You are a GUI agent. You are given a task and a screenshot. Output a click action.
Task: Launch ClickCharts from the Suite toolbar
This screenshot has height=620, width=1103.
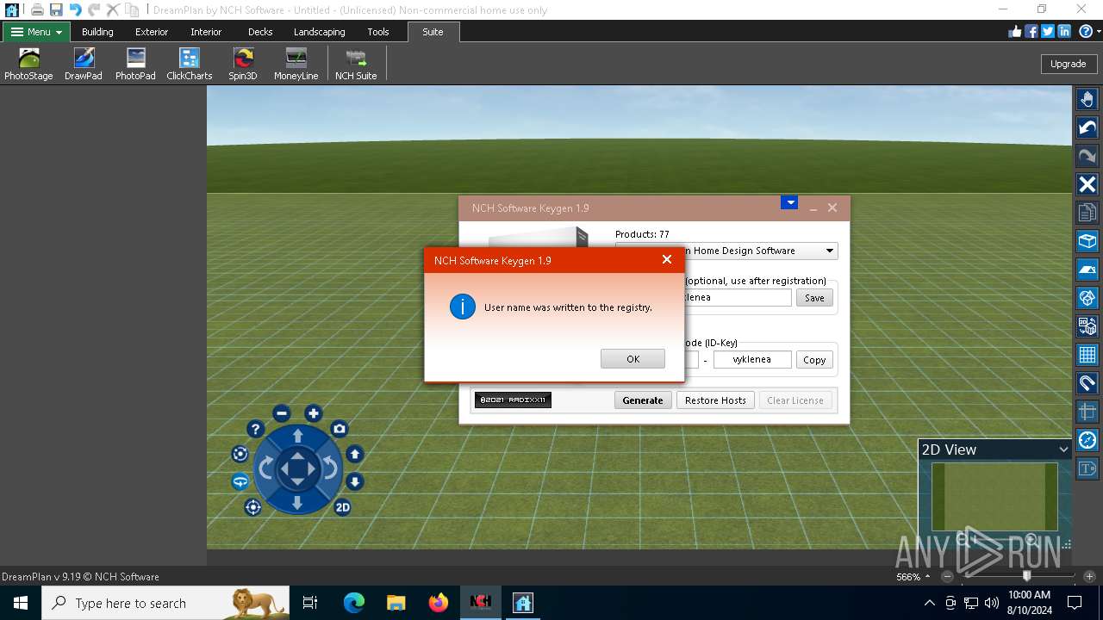(190, 65)
